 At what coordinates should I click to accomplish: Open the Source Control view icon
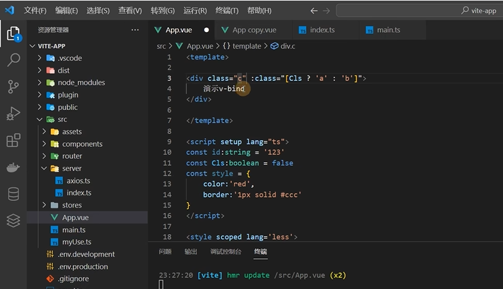click(13, 87)
